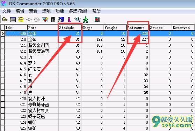Click the Shape cell 122 for 金砖
195x131 pixels.
coord(93,39)
